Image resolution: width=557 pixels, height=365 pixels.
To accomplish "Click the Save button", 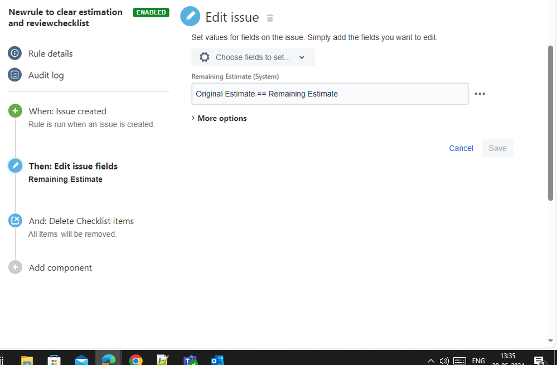I will click(497, 148).
